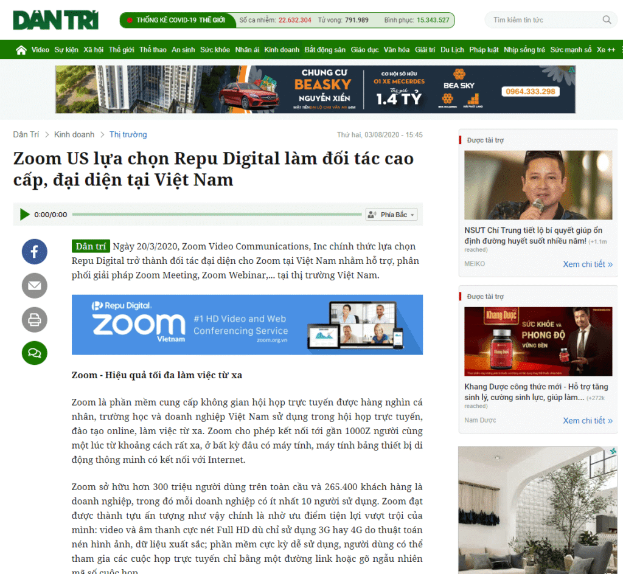The image size is (623, 574).
Task: Open the Sức khỏe menu
Action: pos(215,50)
